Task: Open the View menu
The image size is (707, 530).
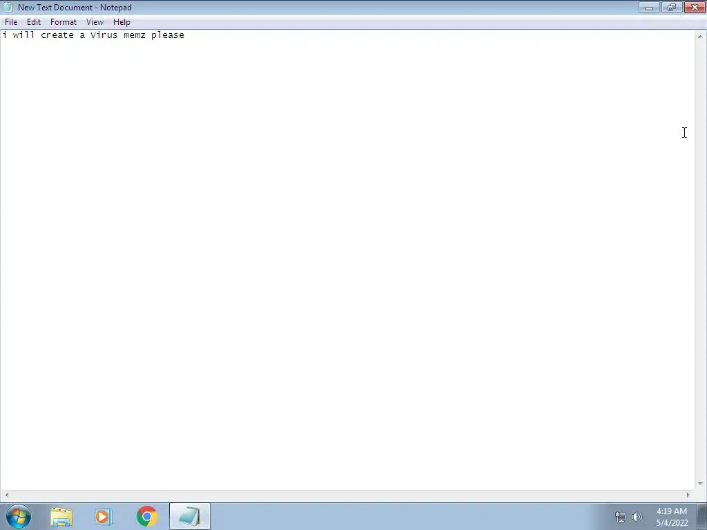Action: click(x=95, y=21)
